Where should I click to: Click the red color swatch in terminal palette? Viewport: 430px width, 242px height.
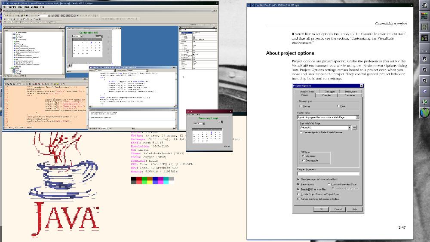[139, 179]
